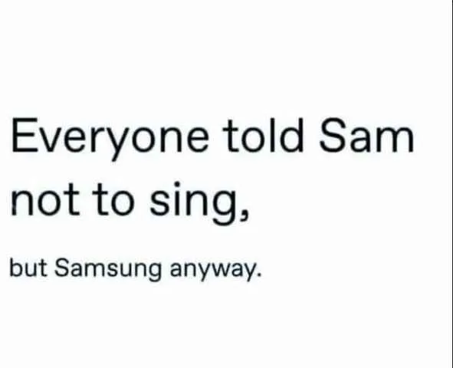Viewport: 453px width, 368px height.
Task: Click the word "Everyone"
Action: click(110, 139)
